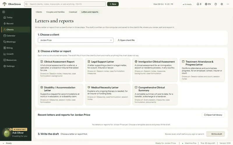
Task: Click the 'Machine fine' status indicator
Action: click(x=189, y=143)
